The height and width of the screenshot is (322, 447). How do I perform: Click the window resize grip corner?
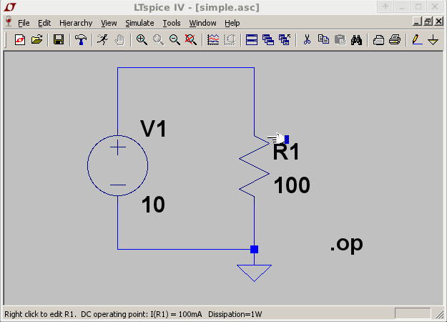click(x=439, y=314)
